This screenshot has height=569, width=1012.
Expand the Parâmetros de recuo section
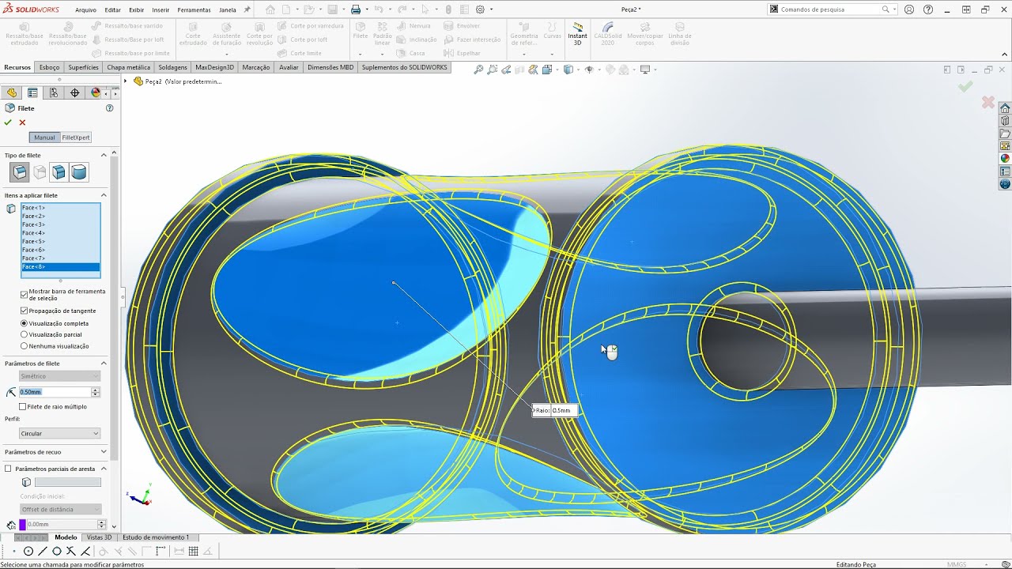point(104,452)
